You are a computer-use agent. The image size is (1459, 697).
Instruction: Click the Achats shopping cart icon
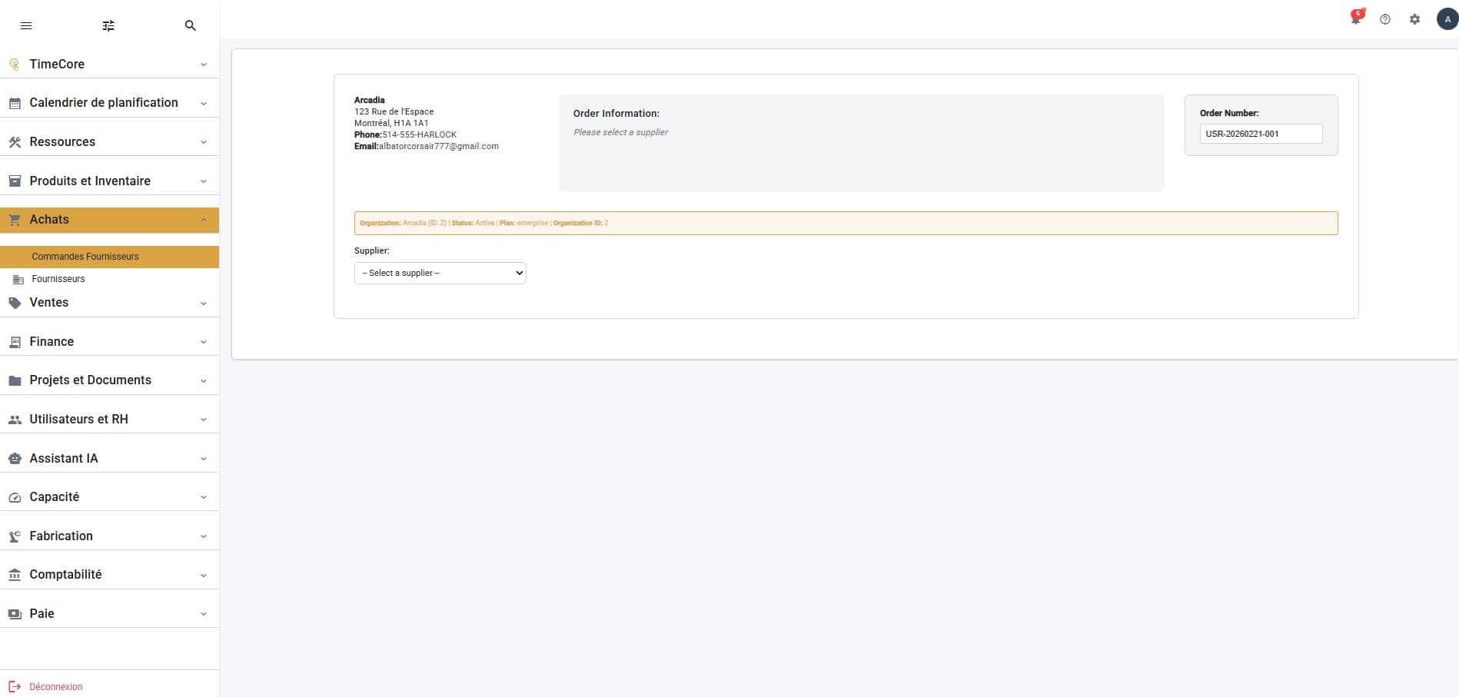coord(15,220)
